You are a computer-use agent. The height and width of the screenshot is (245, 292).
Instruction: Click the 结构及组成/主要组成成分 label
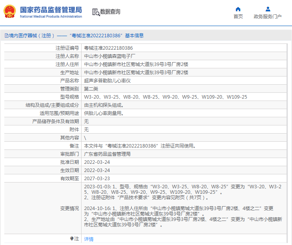pyautogui.click(x=52, y=105)
